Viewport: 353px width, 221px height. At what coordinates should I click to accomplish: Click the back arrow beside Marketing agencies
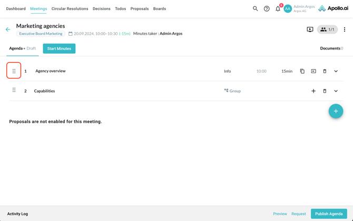point(8,29)
